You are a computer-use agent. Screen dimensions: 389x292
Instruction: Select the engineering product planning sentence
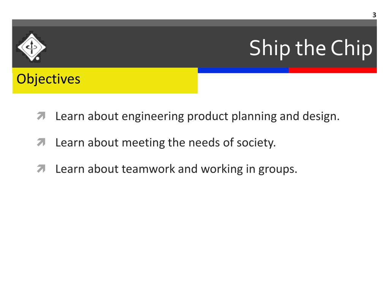click(198, 116)
